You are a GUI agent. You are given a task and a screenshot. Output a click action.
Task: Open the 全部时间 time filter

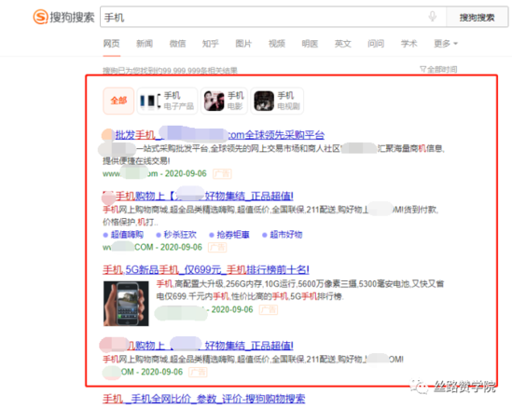tap(438, 69)
